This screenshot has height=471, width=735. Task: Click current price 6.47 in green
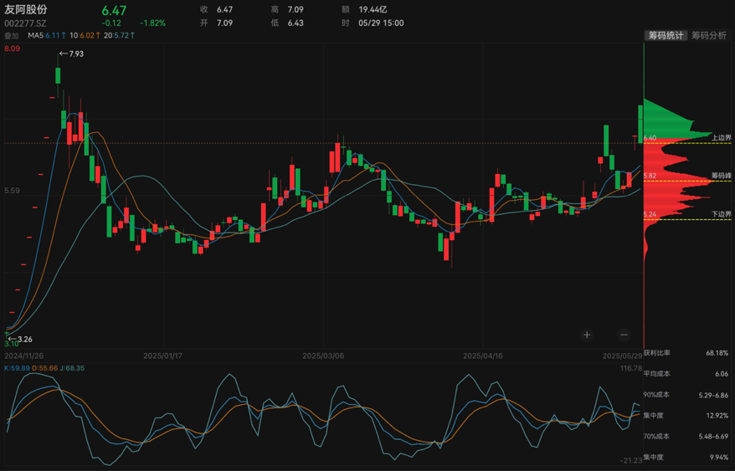114,10
